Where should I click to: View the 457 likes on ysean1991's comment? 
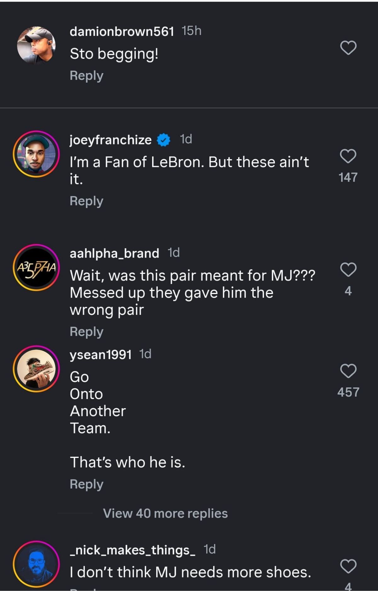(x=348, y=391)
